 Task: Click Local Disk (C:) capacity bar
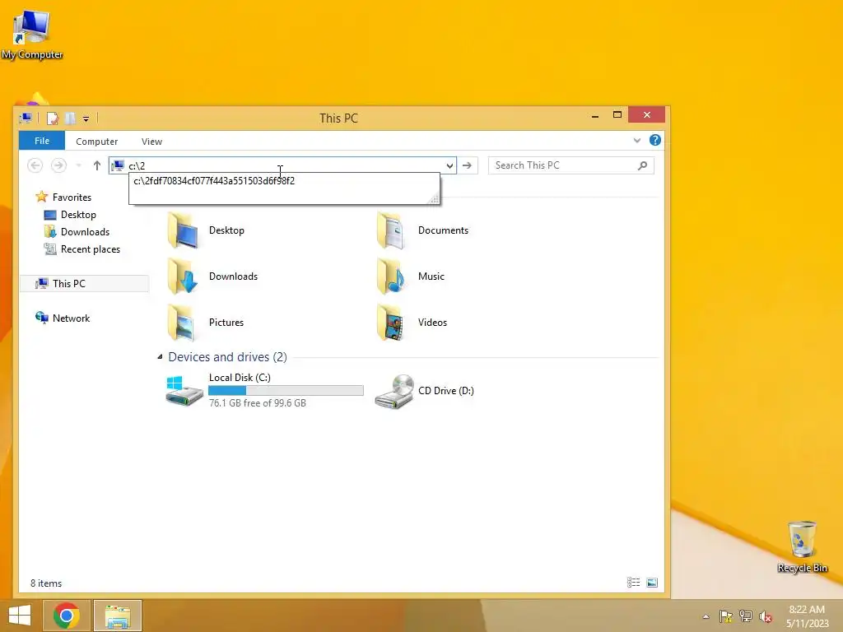tap(286, 391)
